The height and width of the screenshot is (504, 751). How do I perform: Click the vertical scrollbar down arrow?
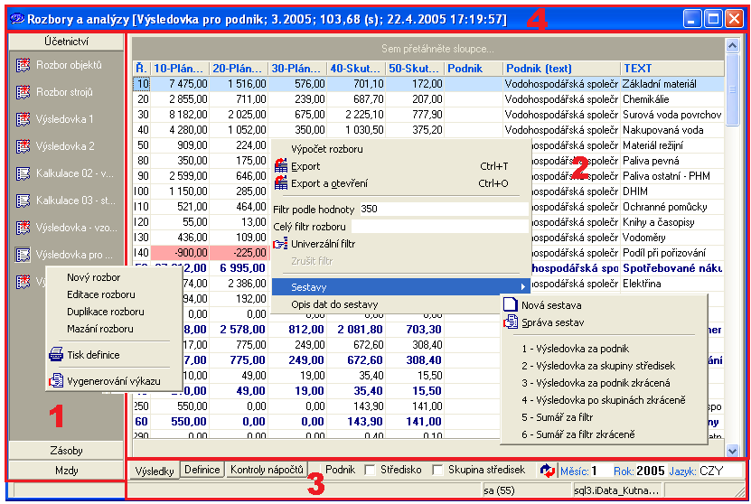tap(732, 450)
